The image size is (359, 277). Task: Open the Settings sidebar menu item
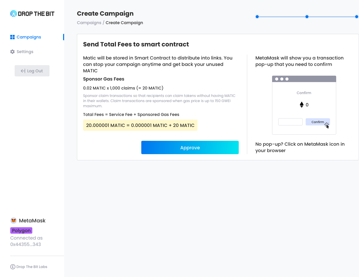25,52
